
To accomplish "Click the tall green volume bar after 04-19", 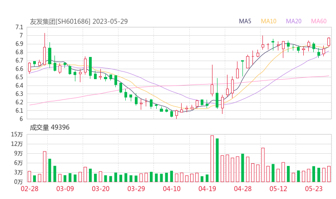I will [217, 160].
